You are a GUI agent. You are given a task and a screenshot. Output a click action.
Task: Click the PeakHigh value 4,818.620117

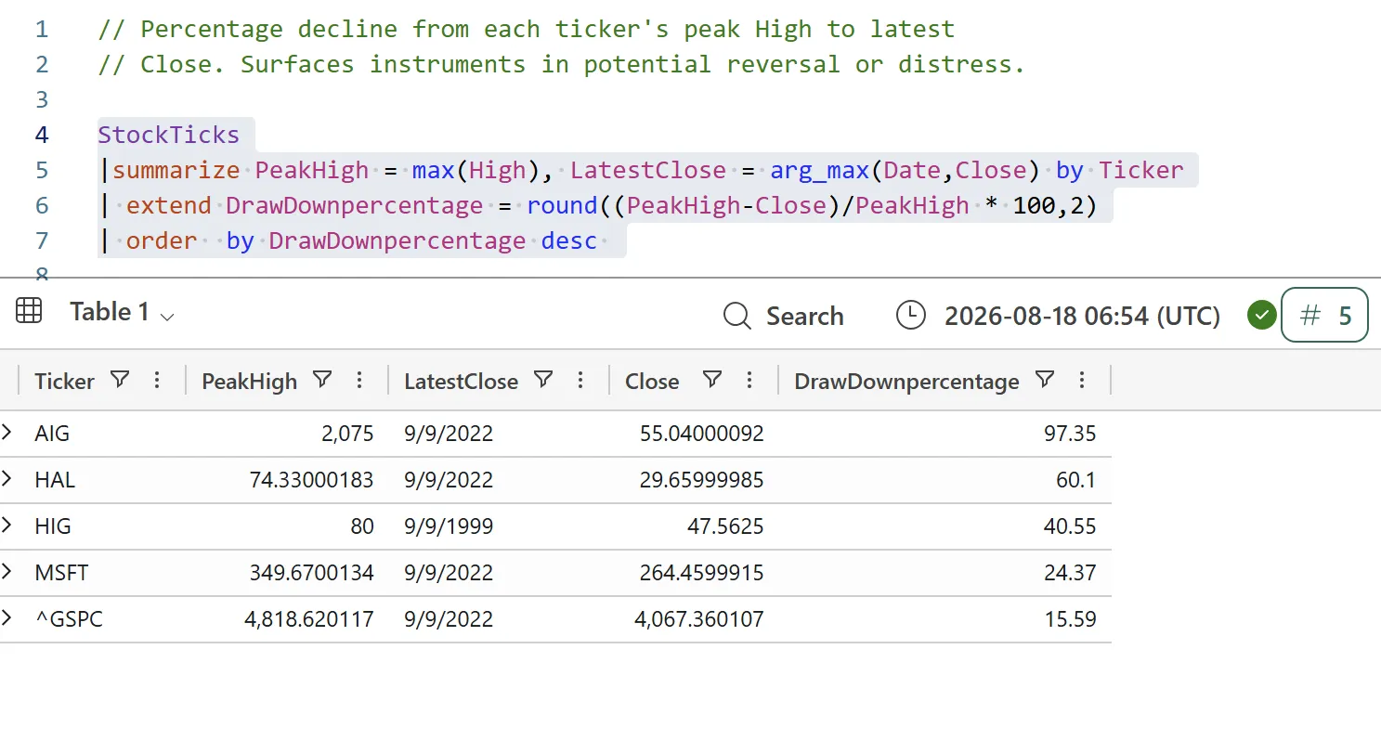(x=309, y=619)
